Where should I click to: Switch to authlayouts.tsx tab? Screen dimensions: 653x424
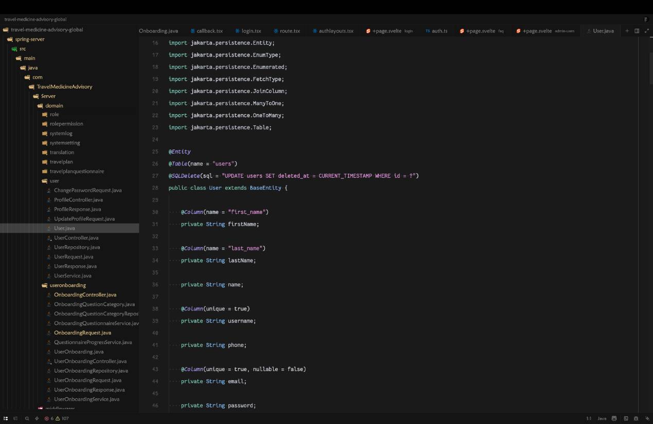click(x=336, y=31)
